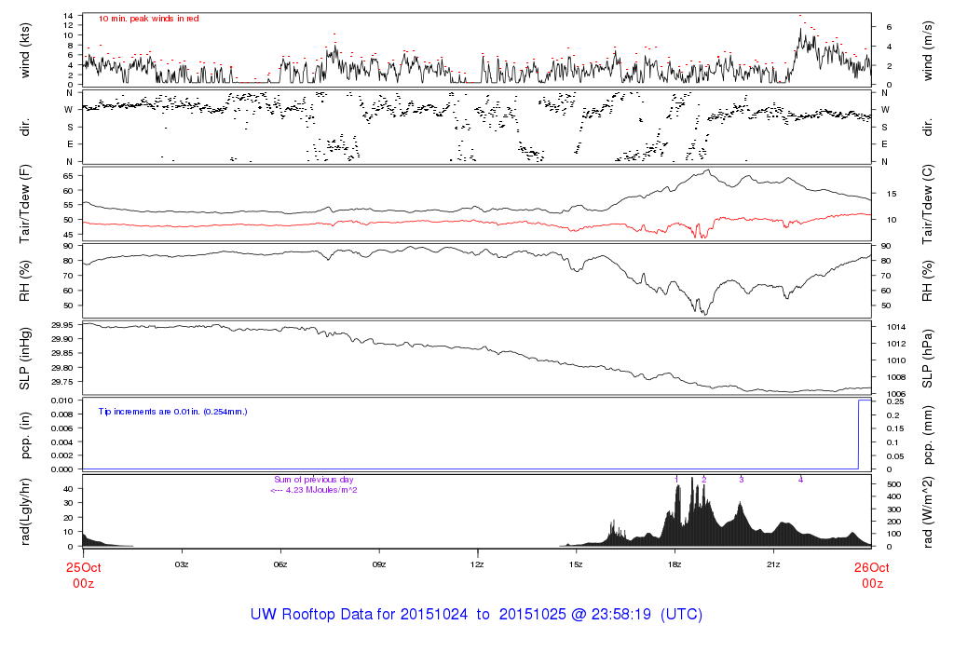Click the '18z' time tick label
This screenshot has width=954, height=652.
coord(675,565)
